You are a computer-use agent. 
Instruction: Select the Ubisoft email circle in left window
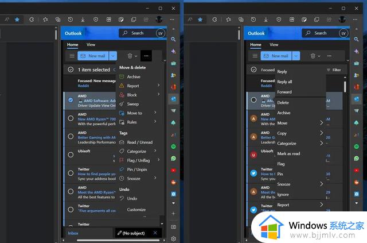tap(71, 155)
